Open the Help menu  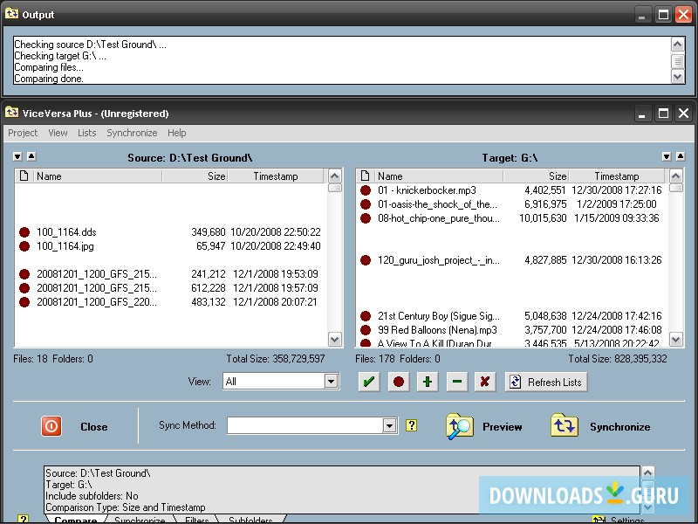pyautogui.click(x=177, y=133)
